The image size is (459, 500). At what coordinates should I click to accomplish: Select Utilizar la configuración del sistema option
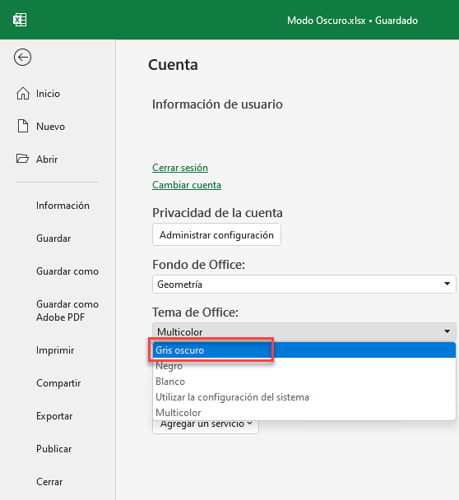[x=304, y=397]
